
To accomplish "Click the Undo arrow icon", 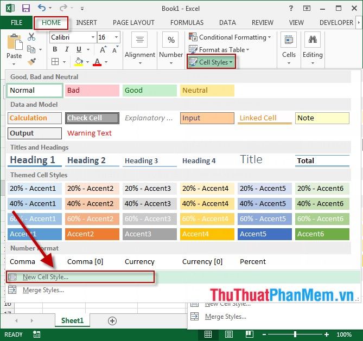I will click(42, 8).
